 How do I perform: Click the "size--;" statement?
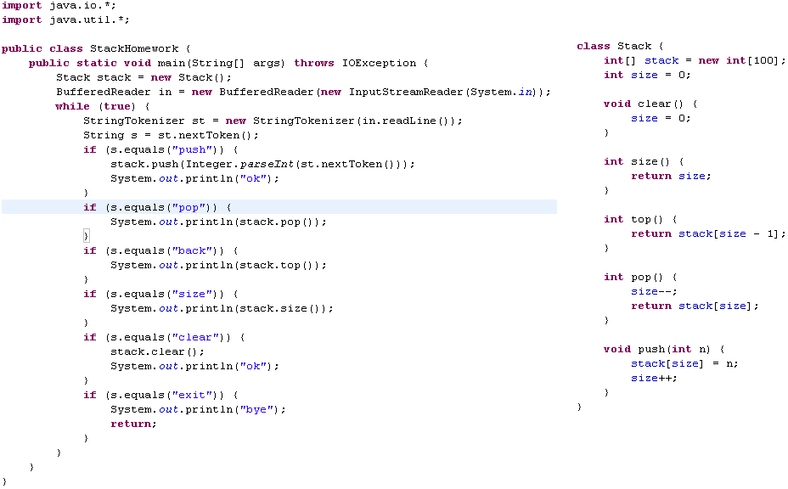point(655,292)
